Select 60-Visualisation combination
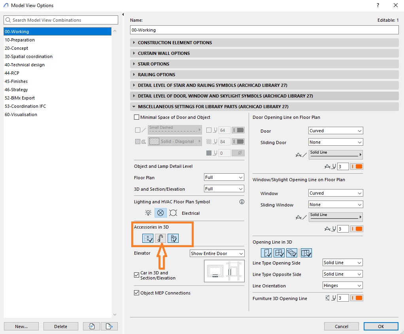The width and height of the screenshot is (404, 334). point(57,114)
